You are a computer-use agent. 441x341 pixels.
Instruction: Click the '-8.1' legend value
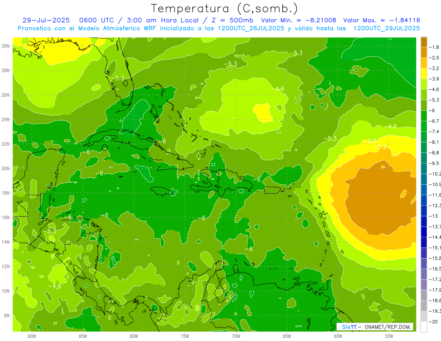click(434, 142)
